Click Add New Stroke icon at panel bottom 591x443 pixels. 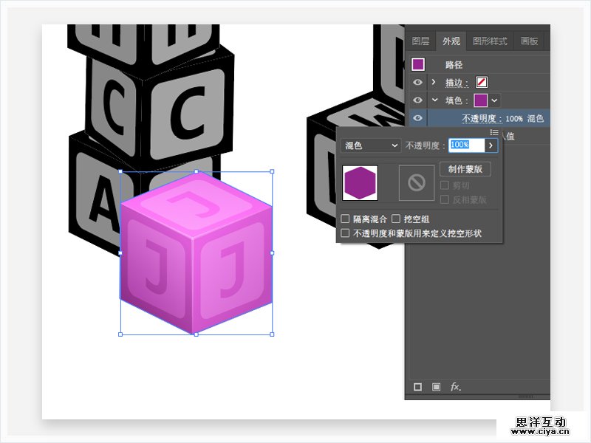417,387
